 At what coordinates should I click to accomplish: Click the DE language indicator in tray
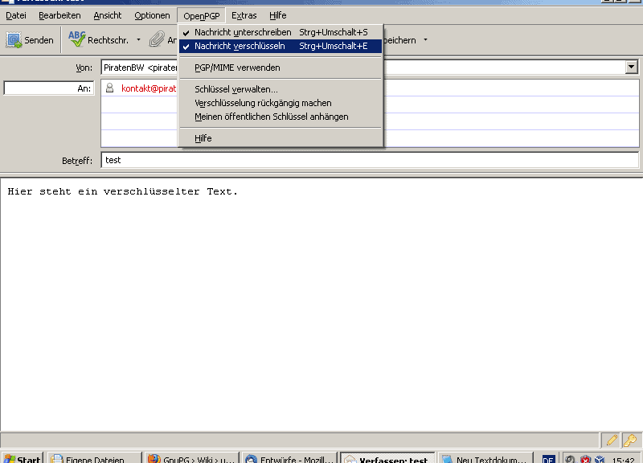(548, 459)
